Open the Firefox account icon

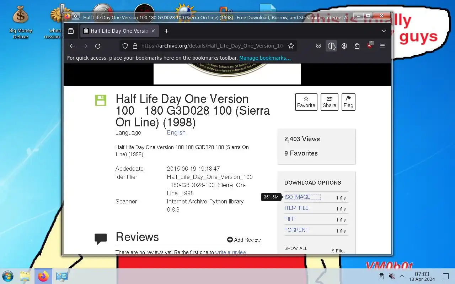344,46
